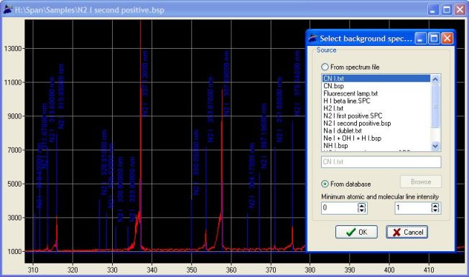Click the 13000 y-axis label
The width and height of the screenshot is (469, 277).
pyautogui.click(x=12, y=48)
